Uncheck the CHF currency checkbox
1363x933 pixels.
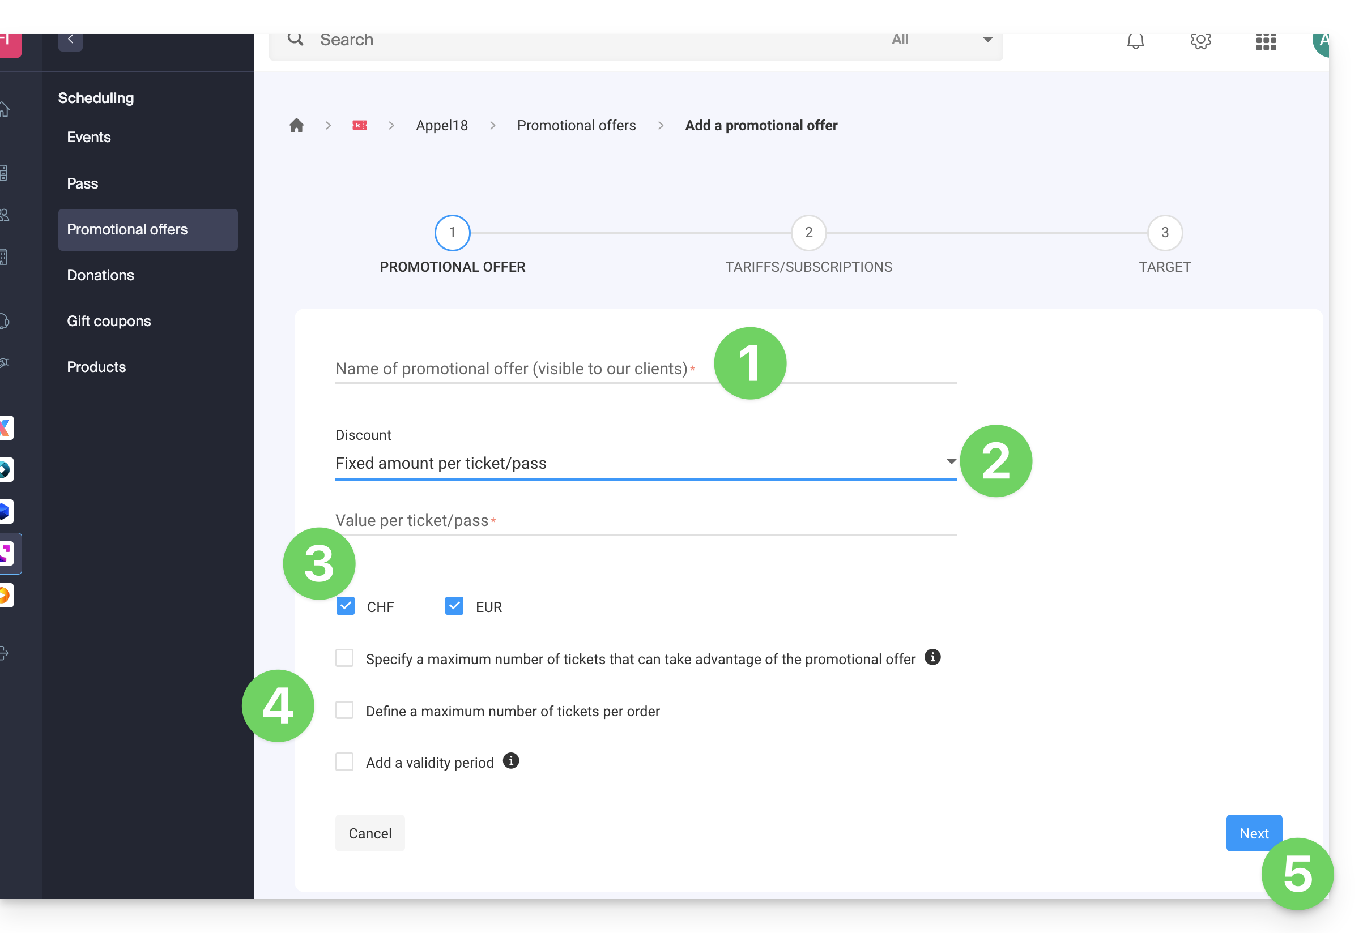346,606
